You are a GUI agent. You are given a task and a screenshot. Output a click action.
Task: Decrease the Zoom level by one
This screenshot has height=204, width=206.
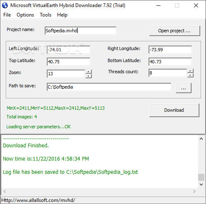(x=89, y=76)
